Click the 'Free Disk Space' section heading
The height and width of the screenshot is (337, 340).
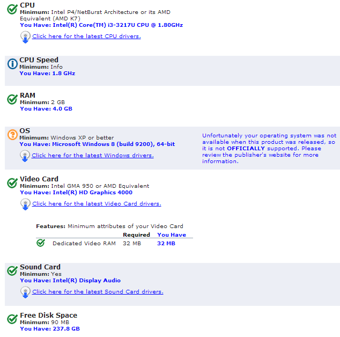[49, 316]
